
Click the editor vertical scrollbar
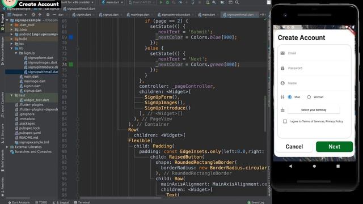[265, 114]
